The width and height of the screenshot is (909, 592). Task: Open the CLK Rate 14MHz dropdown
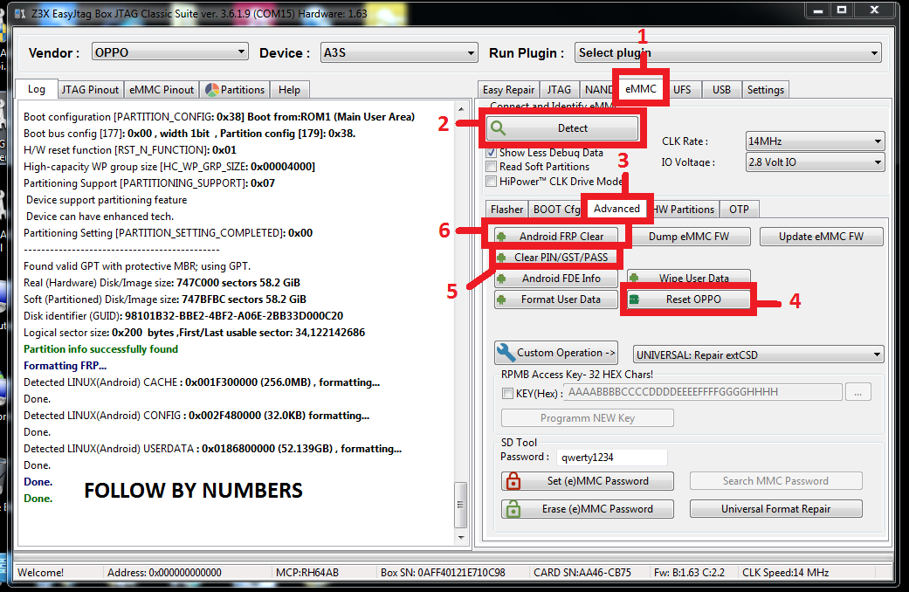tap(815, 141)
